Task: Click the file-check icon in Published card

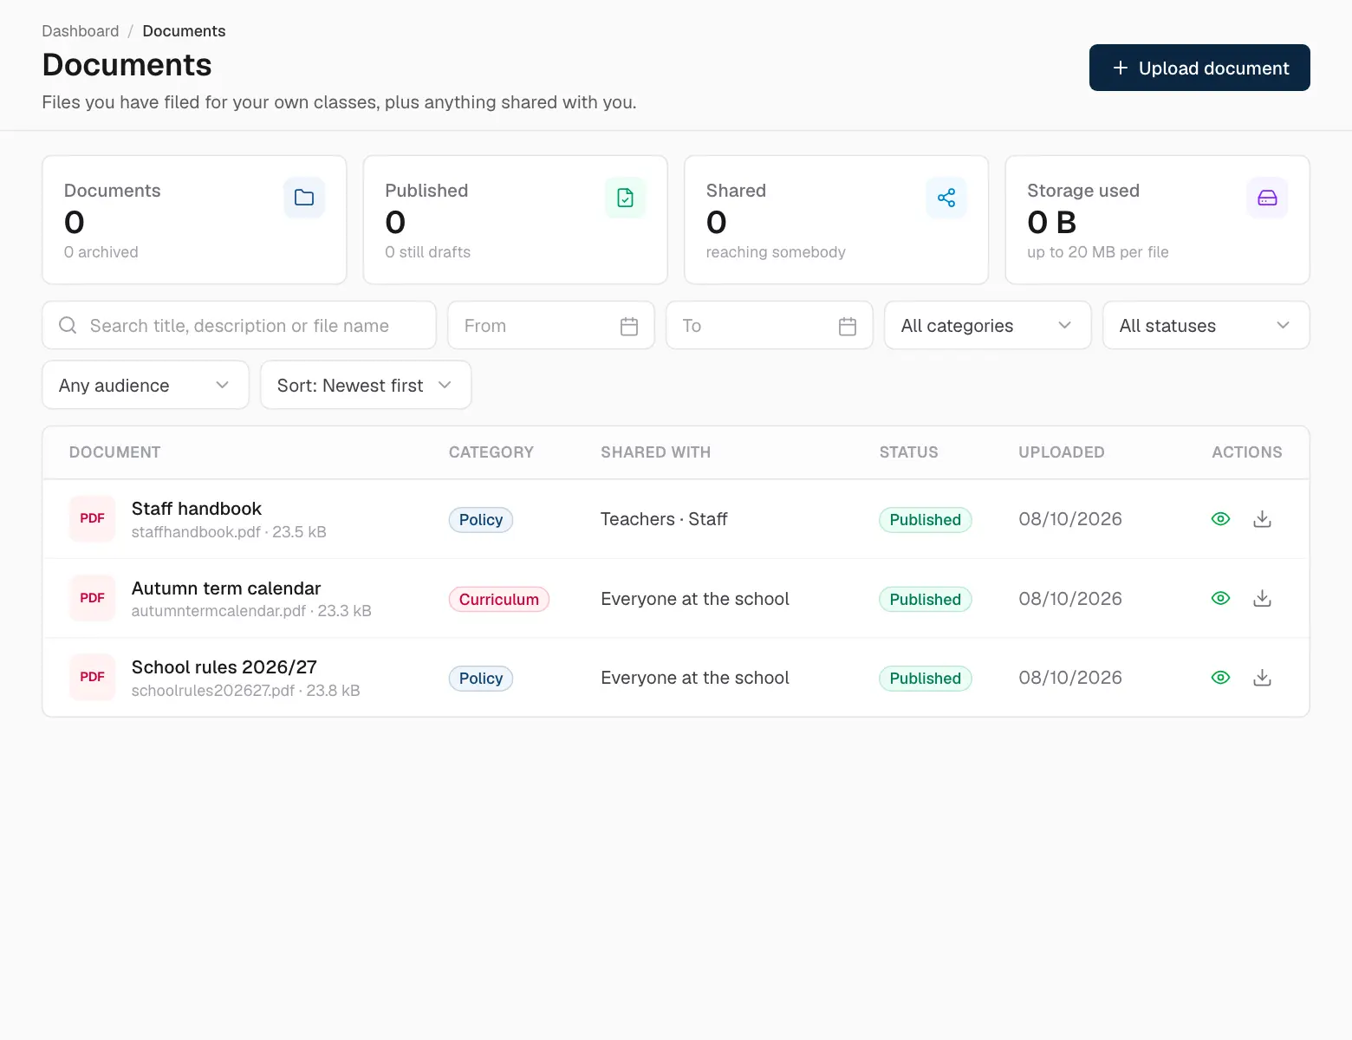Action: [625, 198]
